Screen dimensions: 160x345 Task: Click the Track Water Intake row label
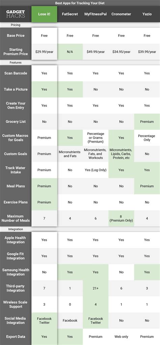(16, 170)
